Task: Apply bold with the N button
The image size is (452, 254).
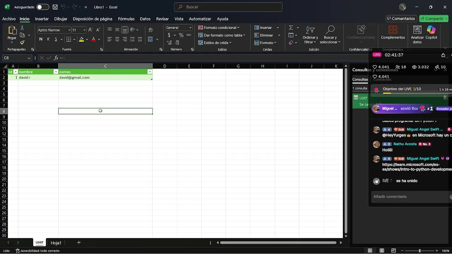Action: click(41, 39)
